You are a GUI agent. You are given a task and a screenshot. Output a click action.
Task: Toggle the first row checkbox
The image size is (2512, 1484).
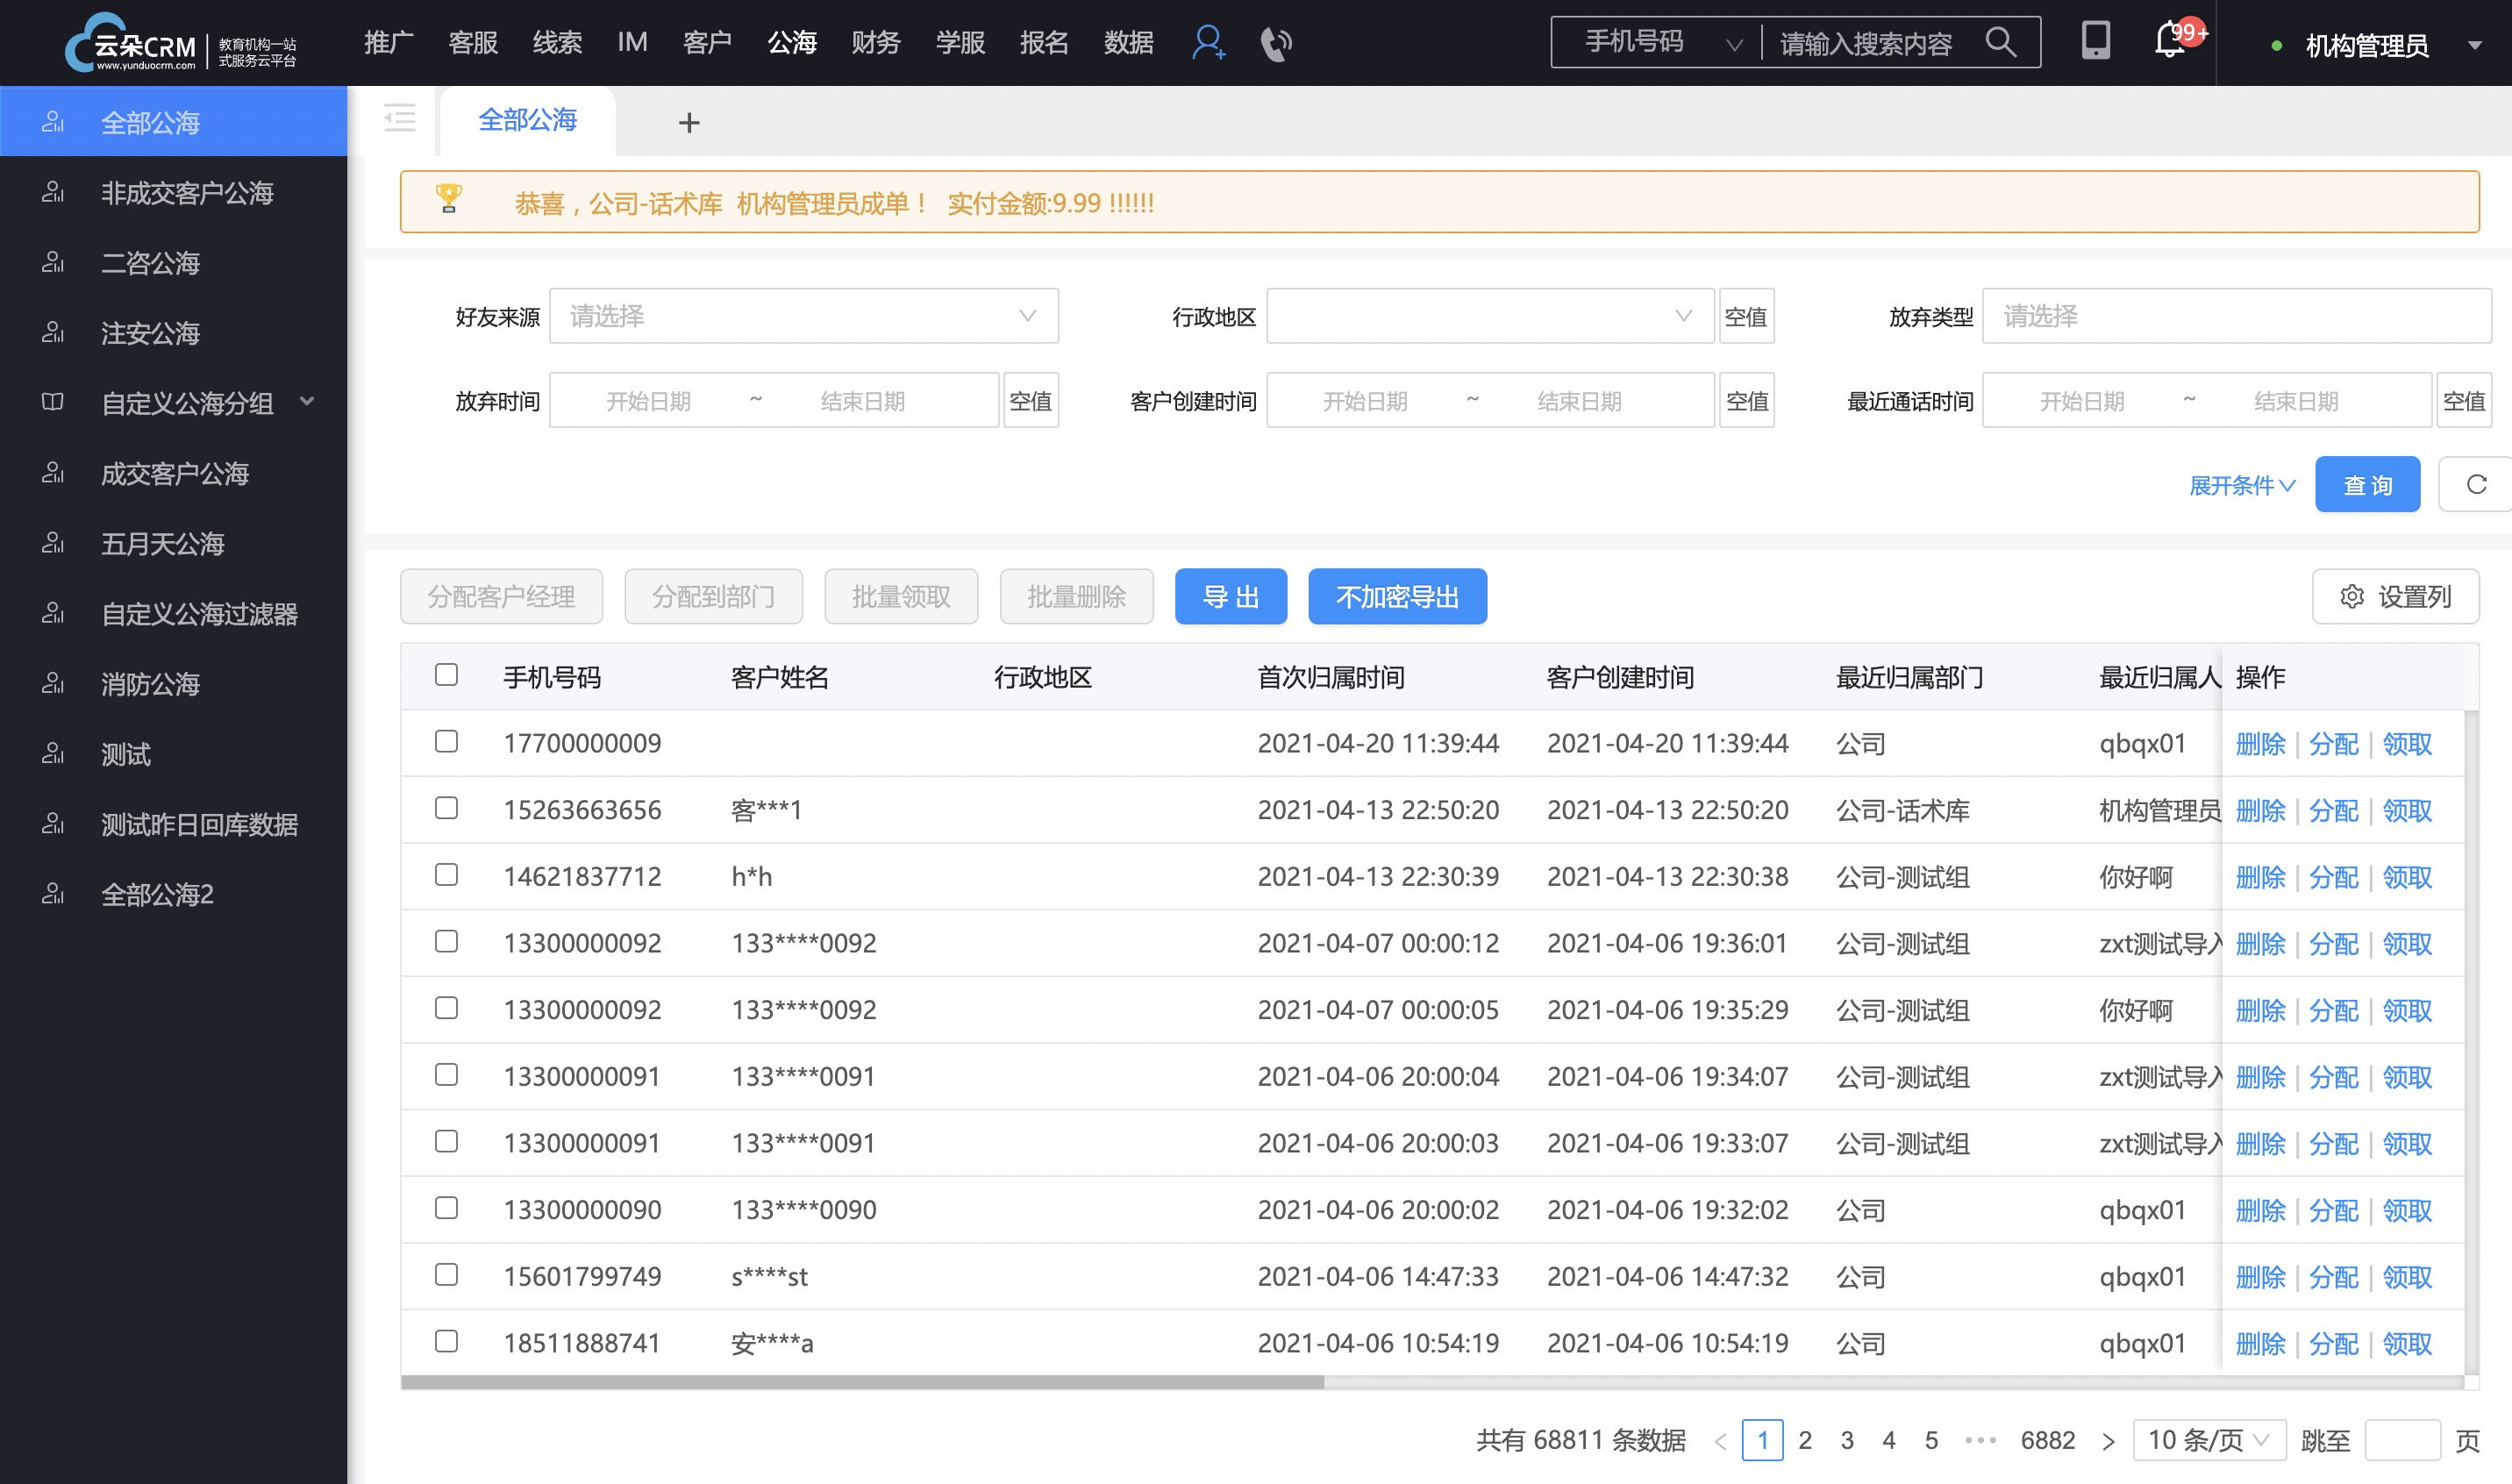pos(446,742)
